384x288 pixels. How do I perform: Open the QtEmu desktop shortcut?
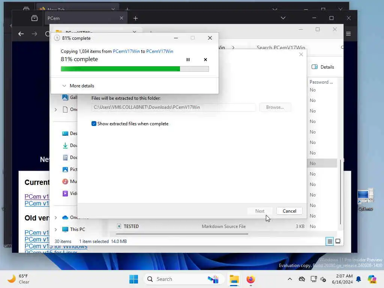[365, 199]
